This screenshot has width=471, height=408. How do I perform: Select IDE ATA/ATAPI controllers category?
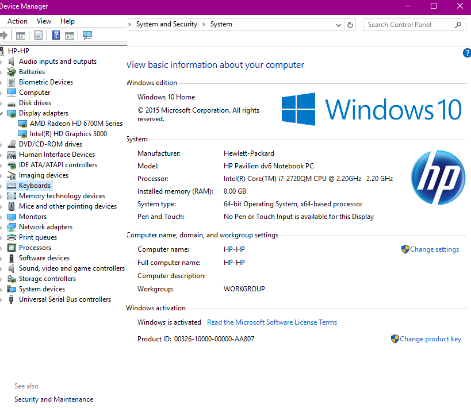tap(58, 165)
